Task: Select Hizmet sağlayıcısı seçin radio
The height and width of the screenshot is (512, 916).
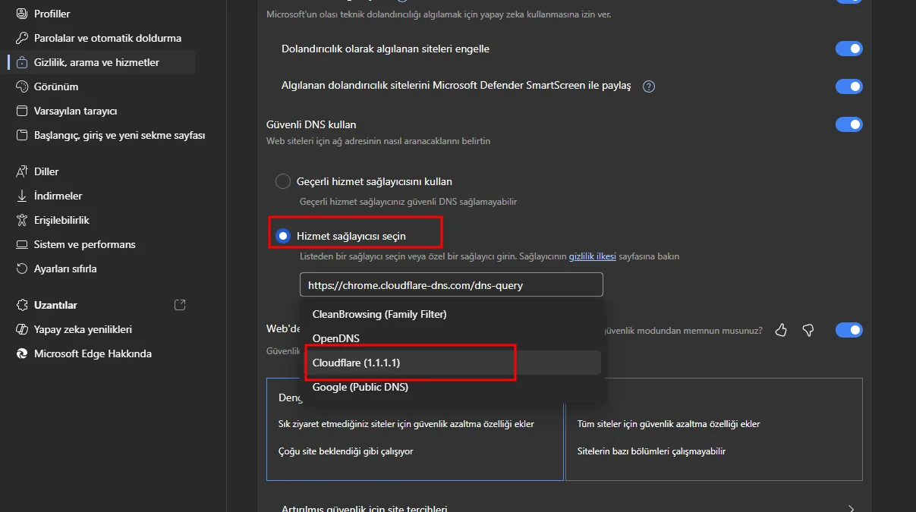Action: 283,236
